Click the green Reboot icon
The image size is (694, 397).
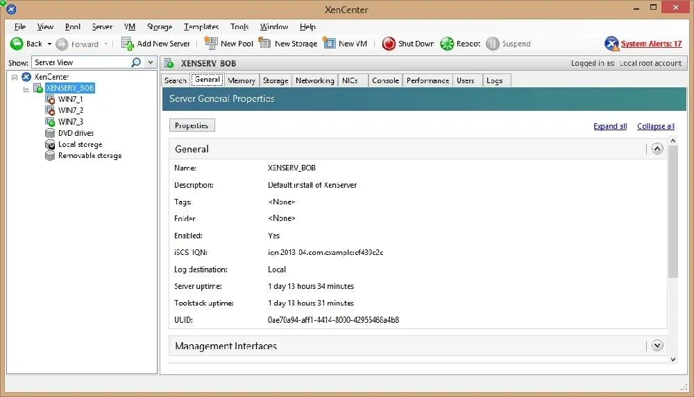[447, 44]
